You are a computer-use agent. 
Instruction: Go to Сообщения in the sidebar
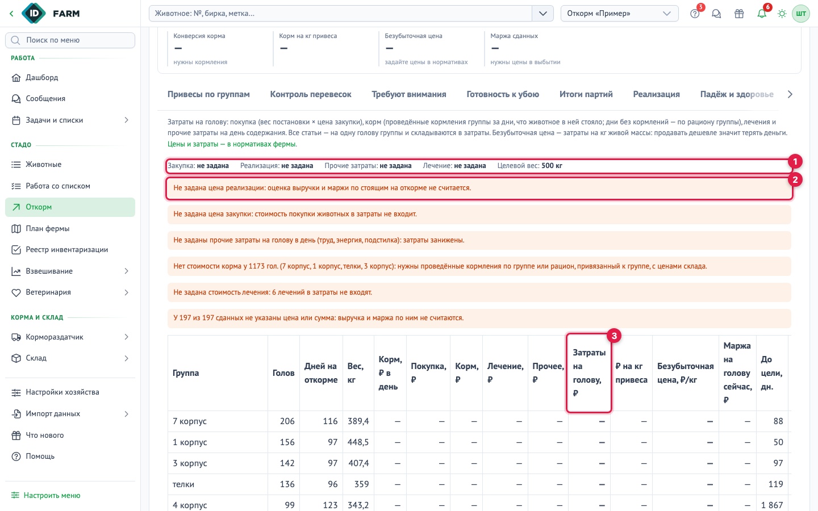pyautogui.click(x=70, y=99)
